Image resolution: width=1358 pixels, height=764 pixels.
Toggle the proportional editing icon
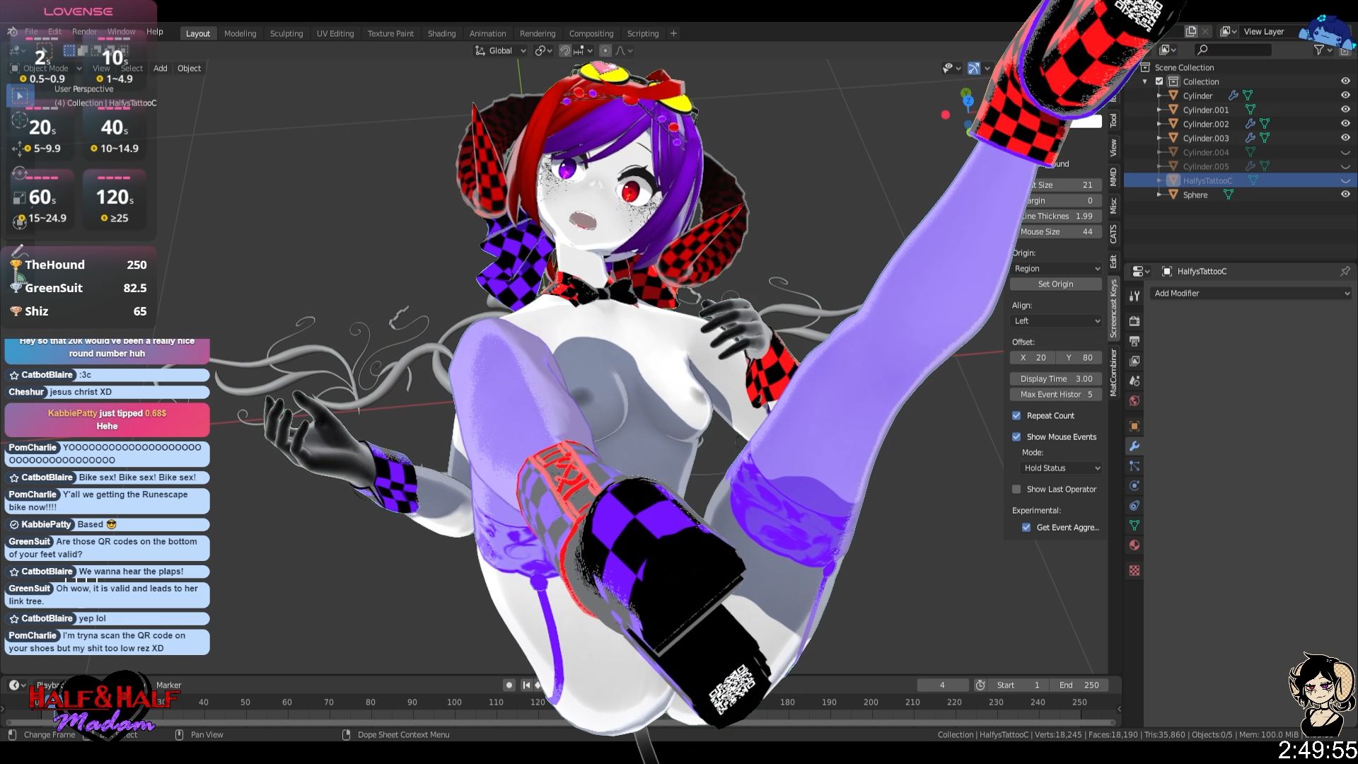(605, 50)
